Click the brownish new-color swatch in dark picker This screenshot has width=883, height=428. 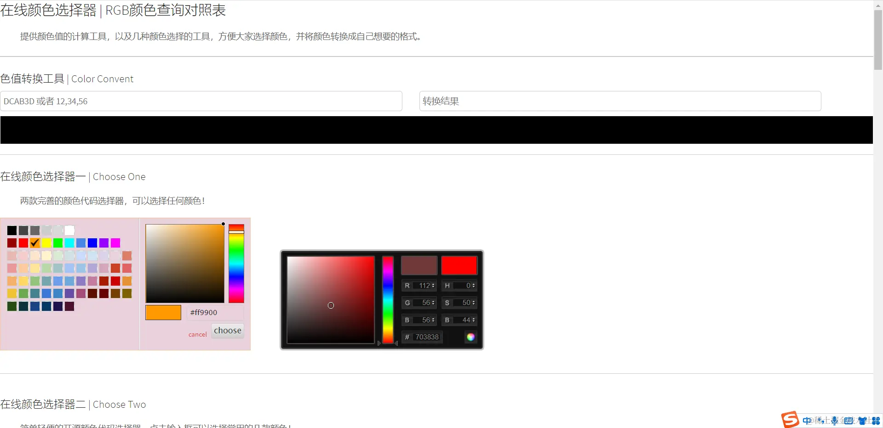419,265
